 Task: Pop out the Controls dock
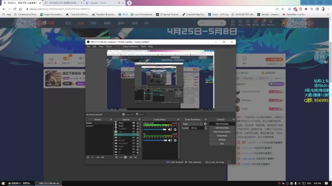point(234,119)
